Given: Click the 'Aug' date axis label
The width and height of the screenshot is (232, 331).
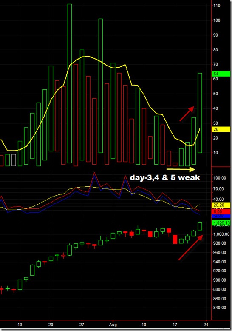Looking at the screenshot, I should click(x=113, y=325).
